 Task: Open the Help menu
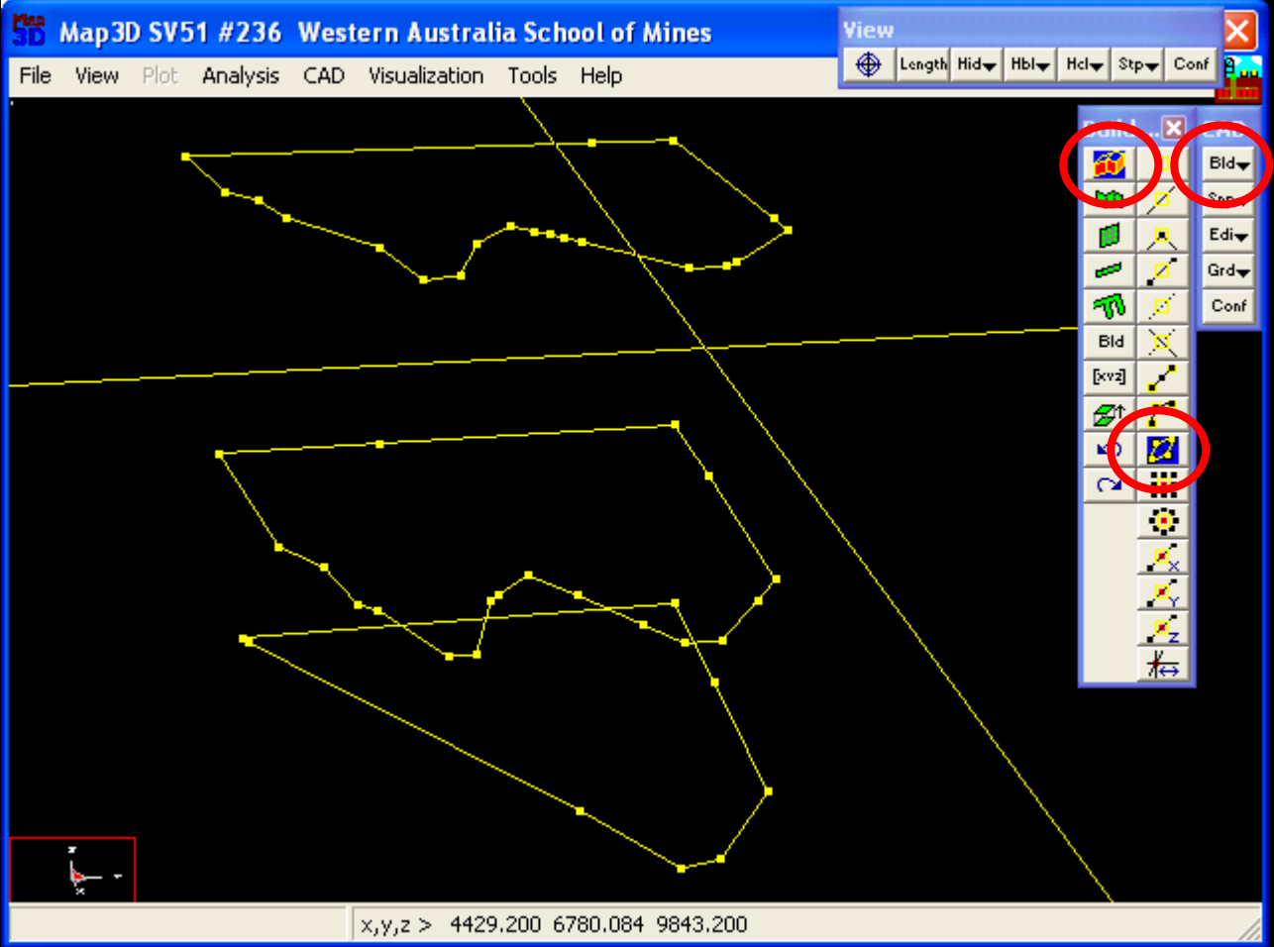[601, 75]
